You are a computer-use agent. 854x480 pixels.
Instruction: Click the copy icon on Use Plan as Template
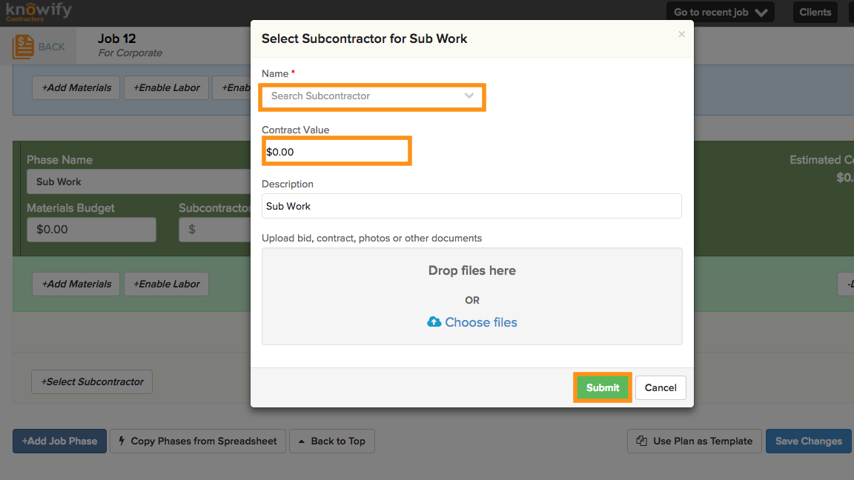642,441
